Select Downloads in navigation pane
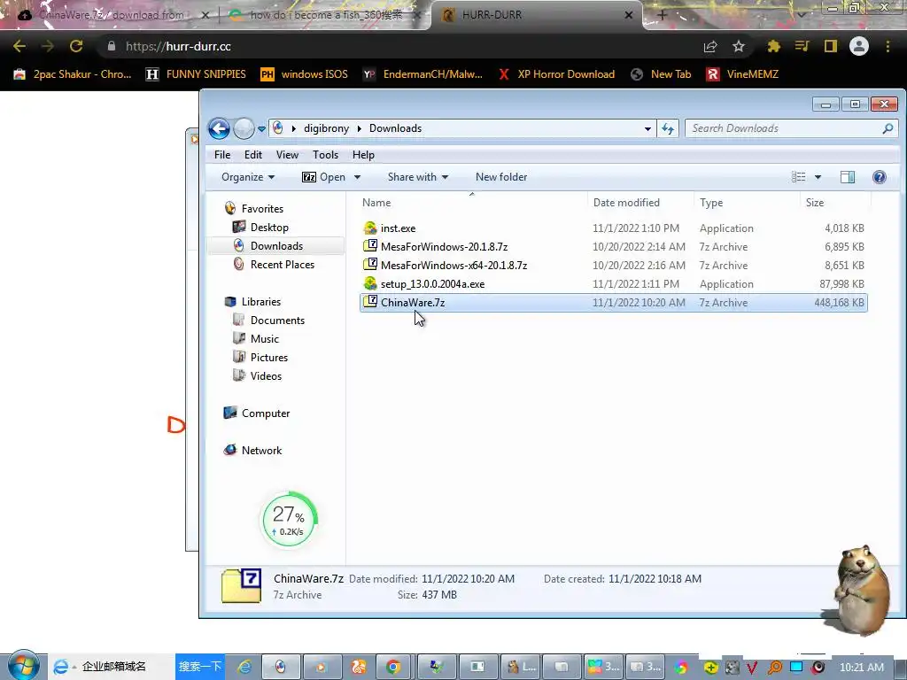Image resolution: width=907 pixels, height=680 pixels. 276,246
